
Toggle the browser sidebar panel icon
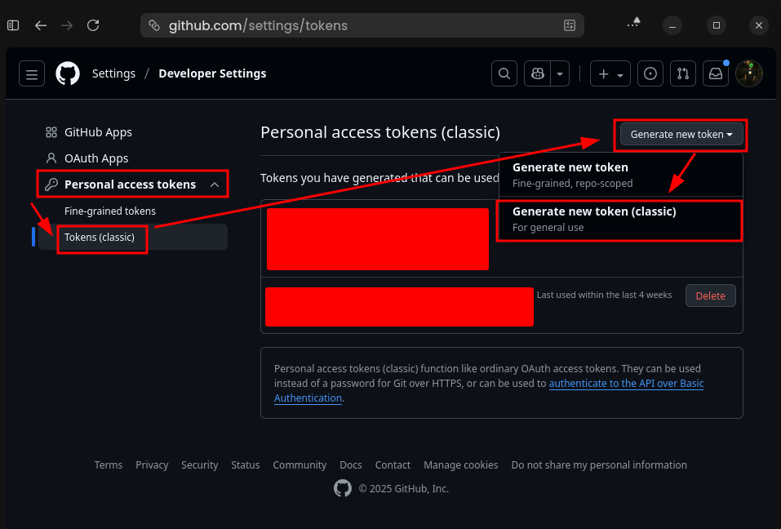click(13, 25)
